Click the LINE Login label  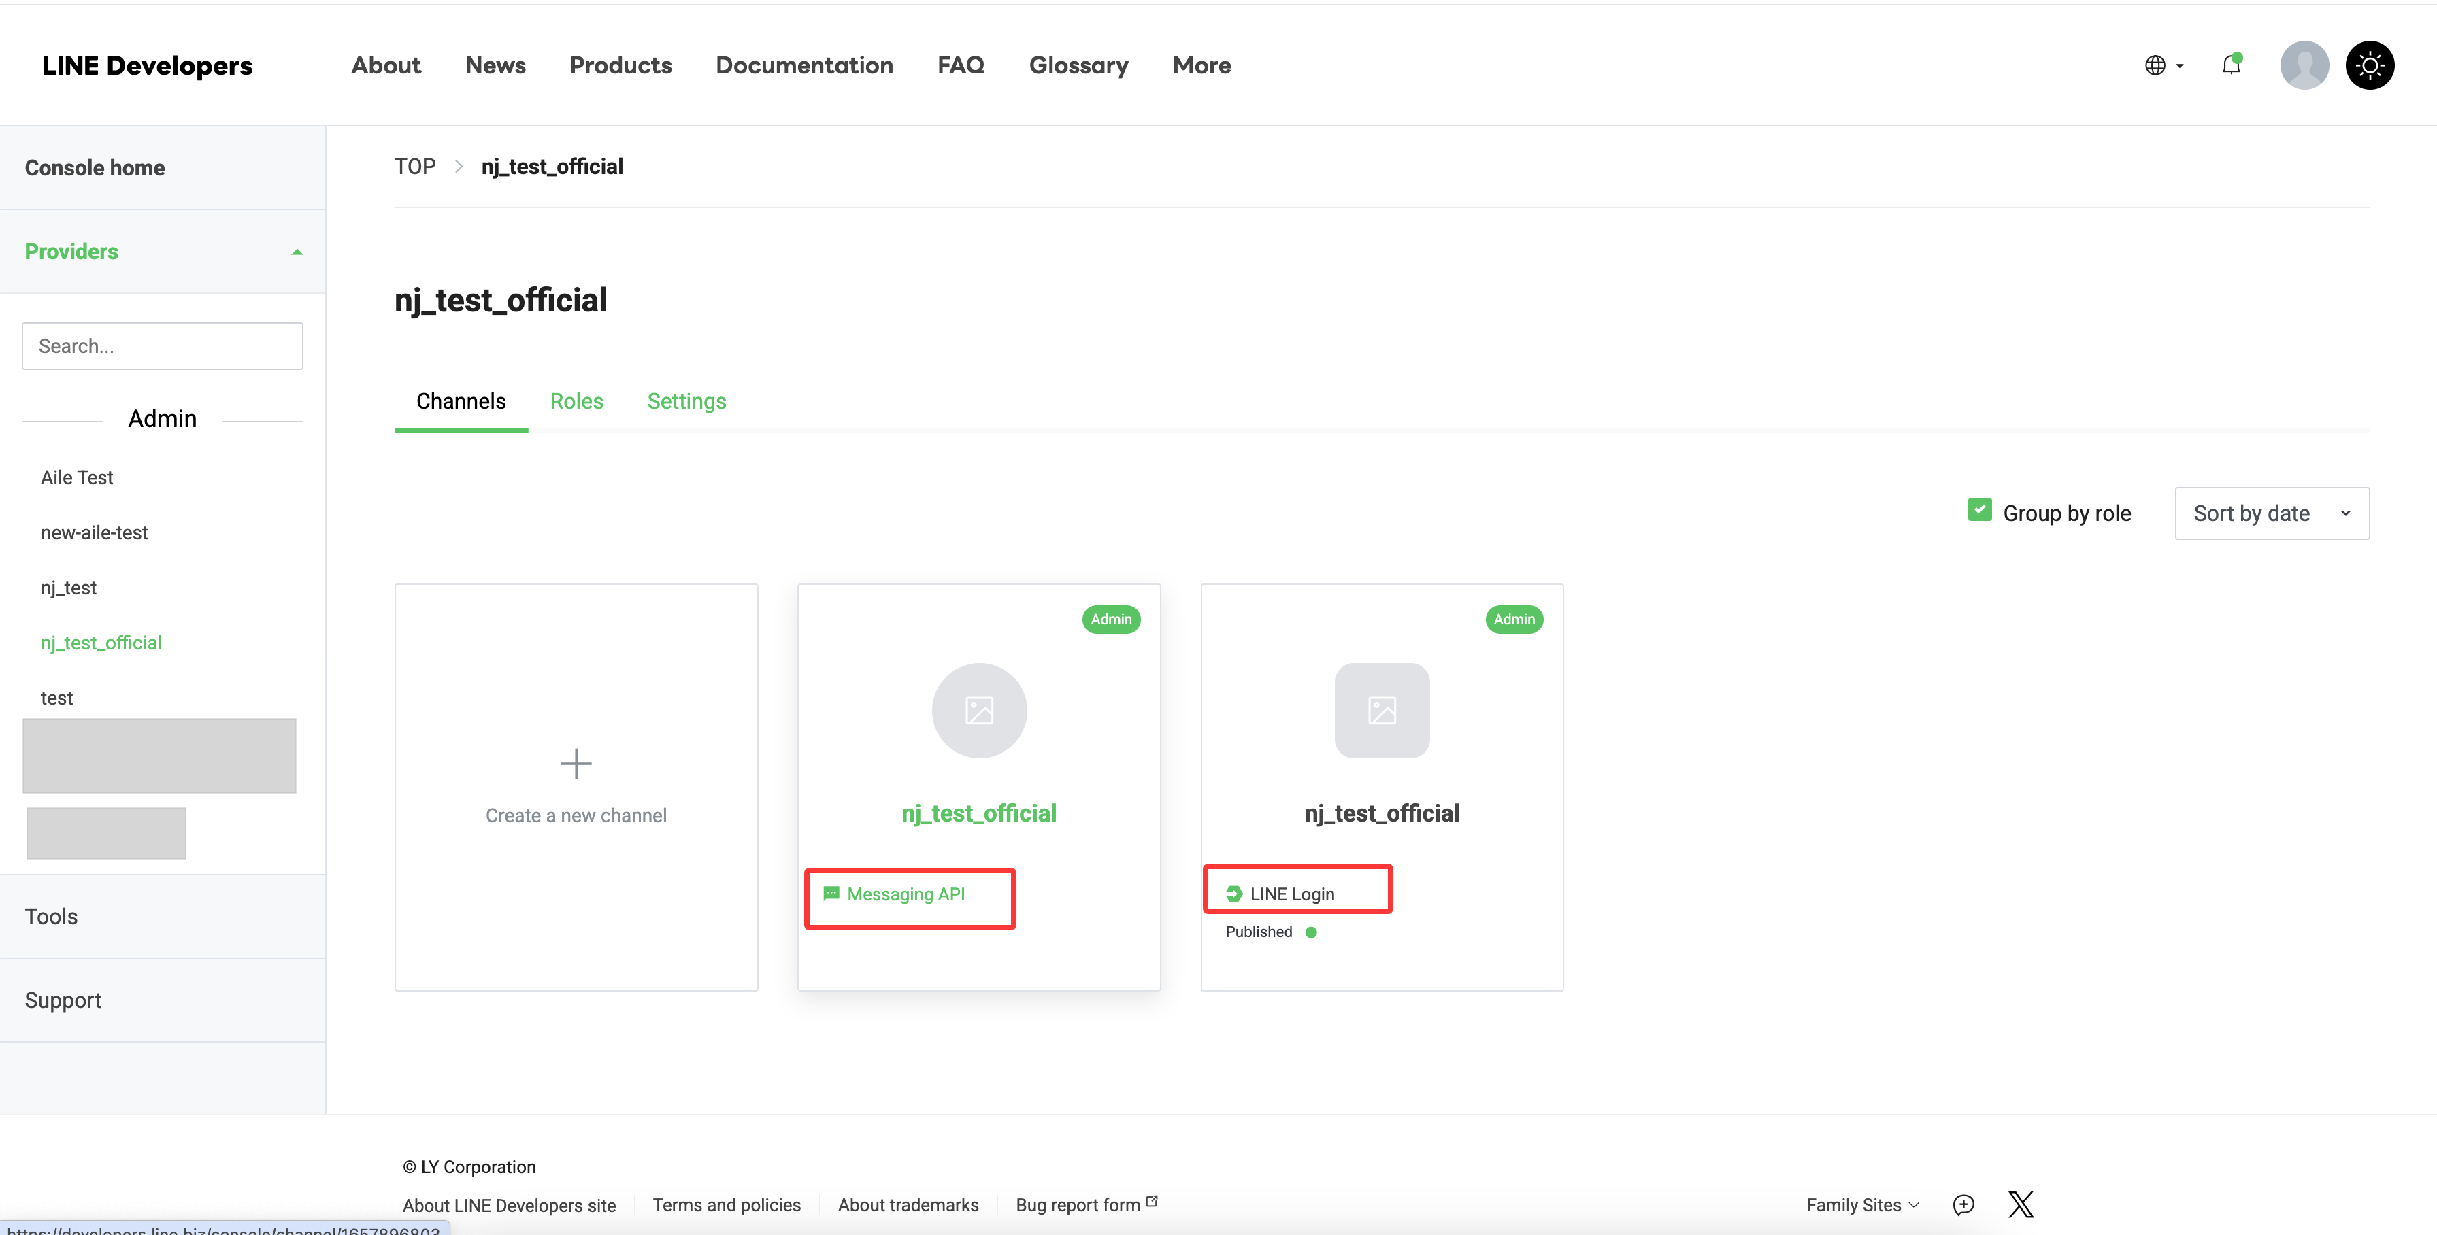(x=1291, y=894)
